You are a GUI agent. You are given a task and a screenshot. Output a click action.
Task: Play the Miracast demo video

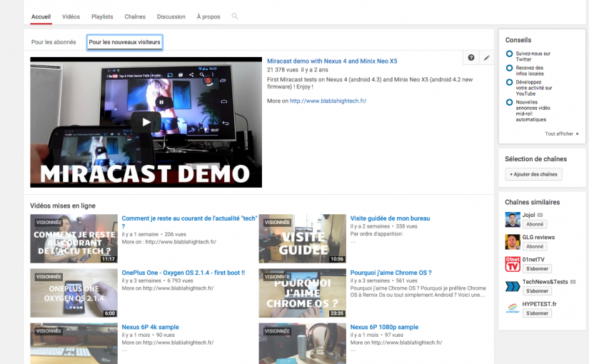146,122
